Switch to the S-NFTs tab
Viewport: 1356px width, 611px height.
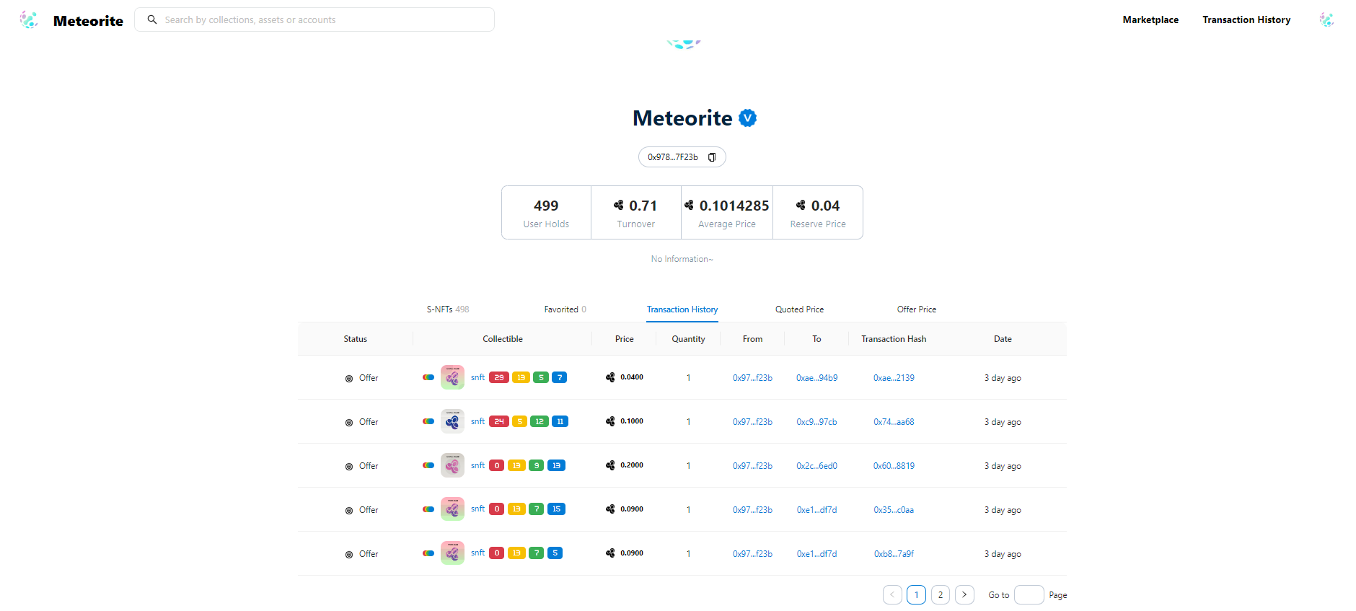[447, 309]
